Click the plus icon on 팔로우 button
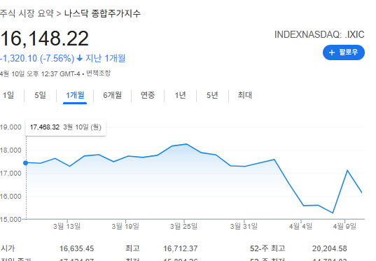 [x=332, y=52]
